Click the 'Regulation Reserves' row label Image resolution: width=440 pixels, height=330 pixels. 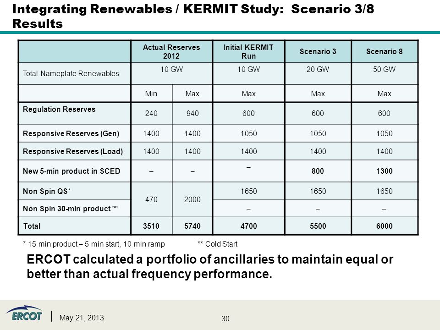pos(59,110)
